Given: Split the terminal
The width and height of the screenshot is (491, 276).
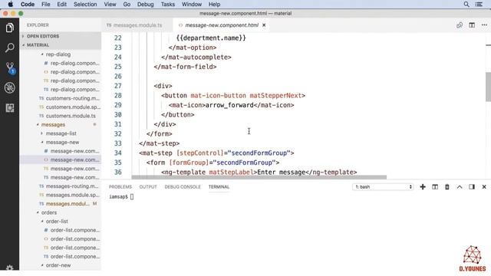Looking at the screenshot, I should pos(435,187).
